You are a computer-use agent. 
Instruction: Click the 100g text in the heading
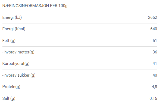point(63,6)
